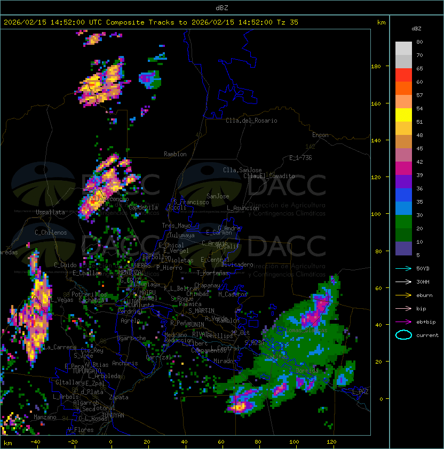Image resolution: width=444 pixels, height=449 pixels.
Task: Click the white 30HM arrow legend icon
Action: pyautogui.click(x=403, y=282)
